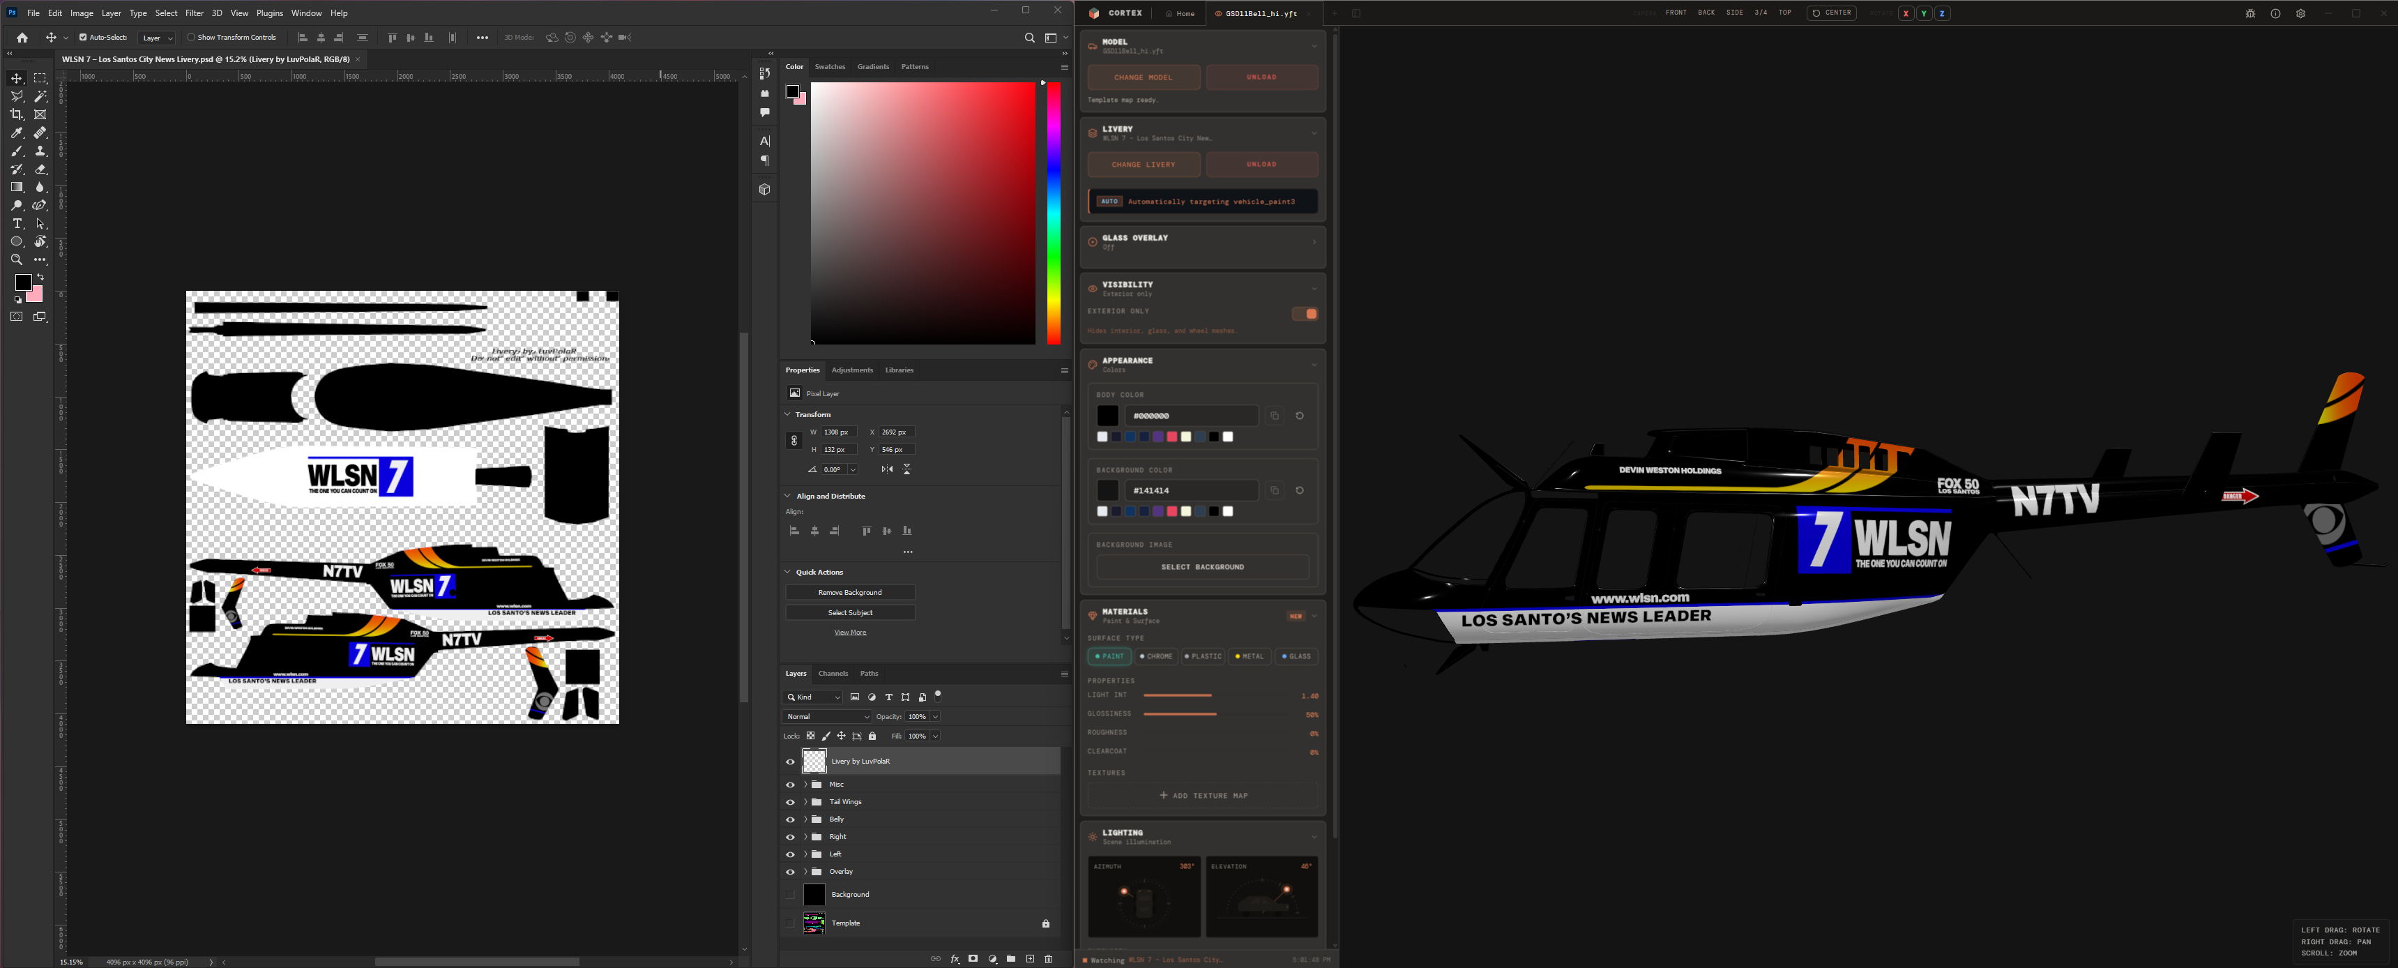Go to the Cortex Home tab

[1181, 14]
